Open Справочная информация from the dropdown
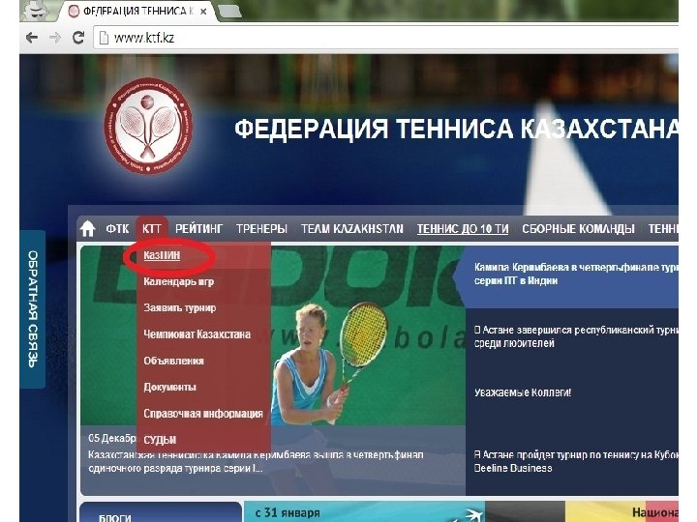The width and height of the screenshot is (697, 522). [x=203, y=414]
